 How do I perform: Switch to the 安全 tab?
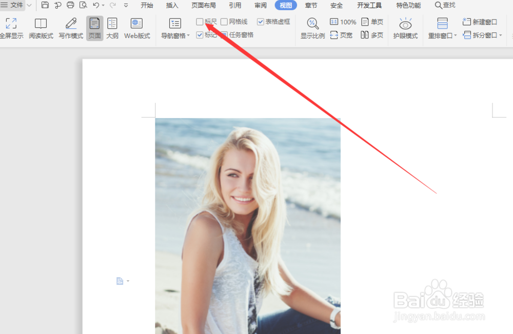pyautogui.click(x=337, y=5)
